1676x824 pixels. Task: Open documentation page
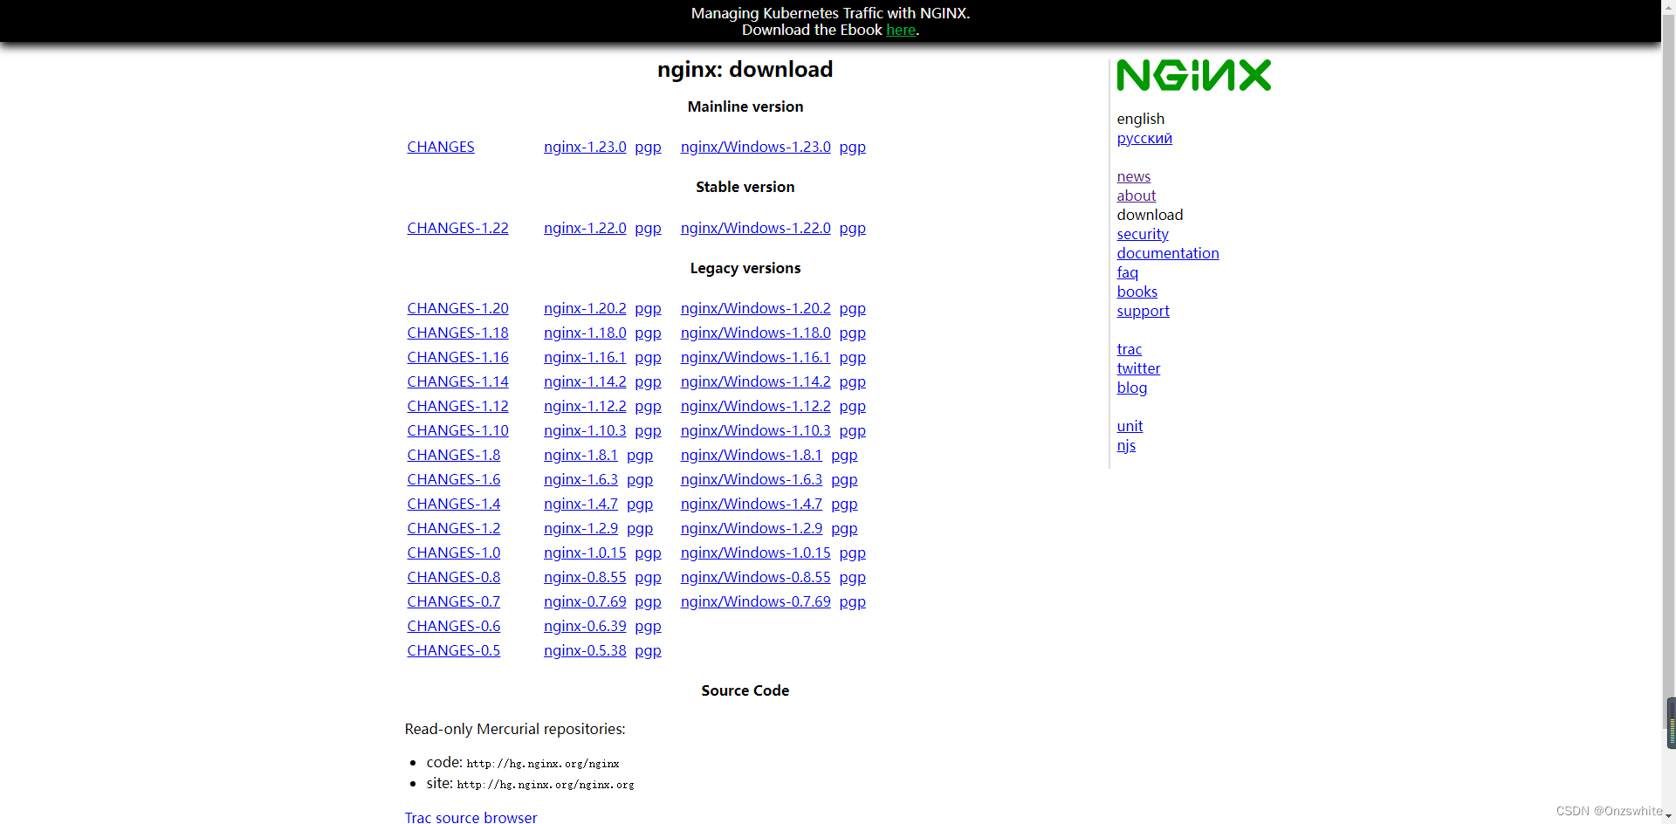[1168, 253]
